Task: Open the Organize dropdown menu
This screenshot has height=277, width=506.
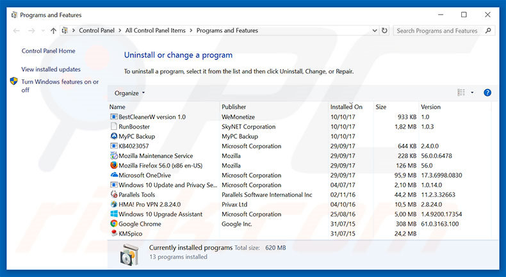Action: 129,93
